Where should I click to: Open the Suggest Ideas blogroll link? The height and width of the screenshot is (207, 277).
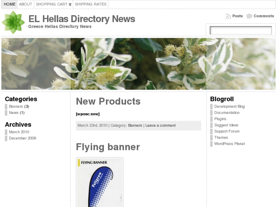click(x=226, y=125)
